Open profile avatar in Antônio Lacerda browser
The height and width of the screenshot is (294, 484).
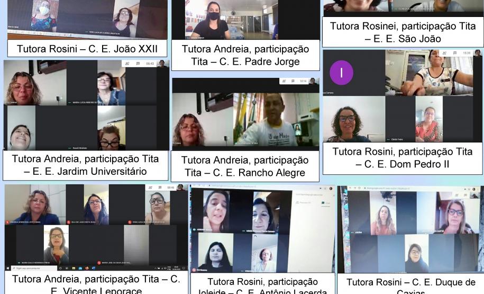(330, 188)
